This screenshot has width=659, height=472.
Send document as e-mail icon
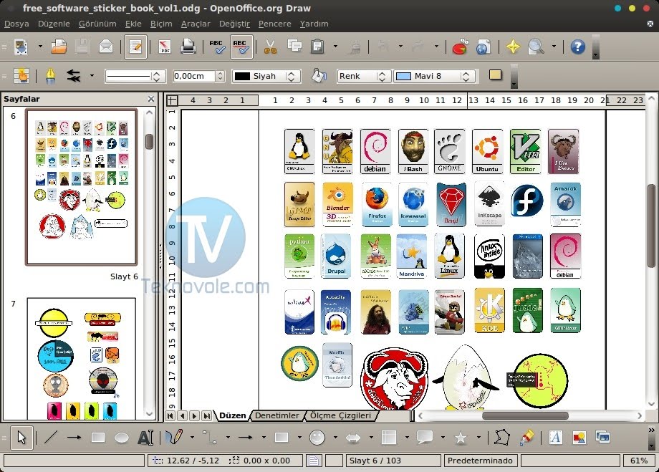(x=106, y=47)
